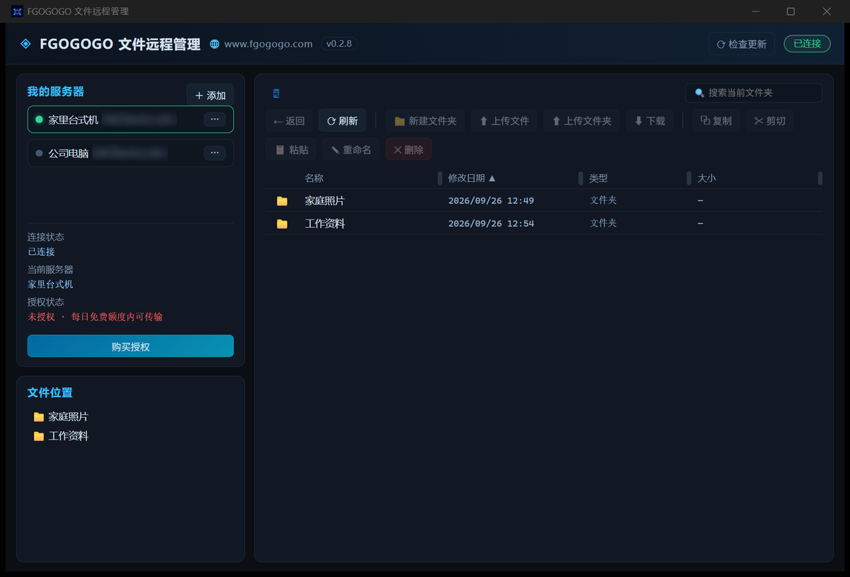Select the 家庭照片 row in file list
The height and width of the screenshot is (577, 850).
pyautogui.click(x=544, y=200)
